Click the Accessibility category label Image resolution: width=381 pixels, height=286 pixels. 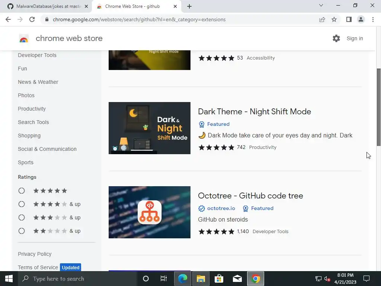pyautogui.click(x=261, y=58)
